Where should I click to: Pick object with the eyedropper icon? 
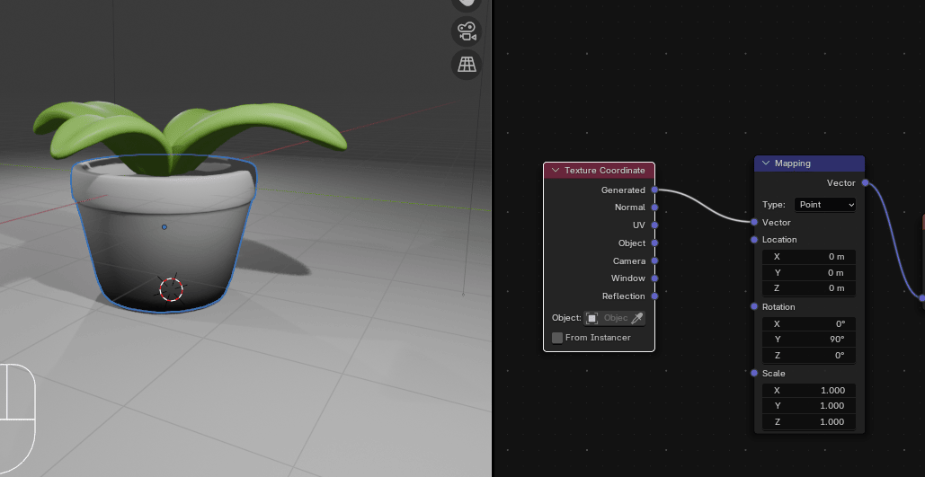pos(637,318)
